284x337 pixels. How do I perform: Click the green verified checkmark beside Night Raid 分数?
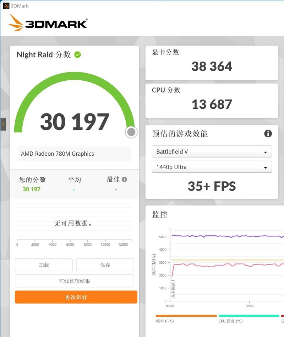tap(78, 55)
